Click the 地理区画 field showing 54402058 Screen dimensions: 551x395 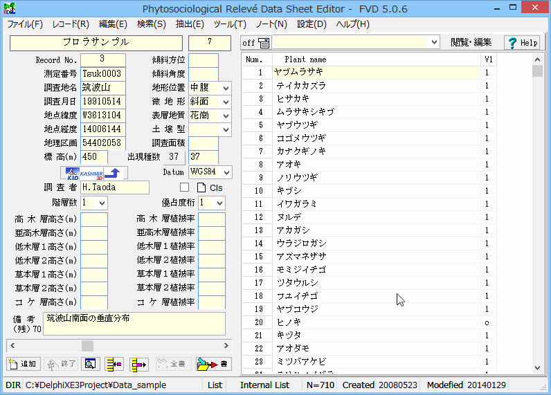(x=103, y=143)
